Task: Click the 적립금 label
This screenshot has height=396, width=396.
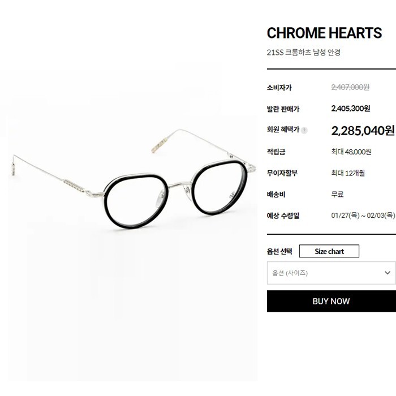Action: click(277, 152)
